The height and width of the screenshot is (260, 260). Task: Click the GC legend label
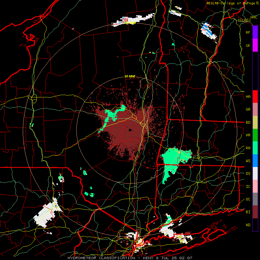point(248,199)
